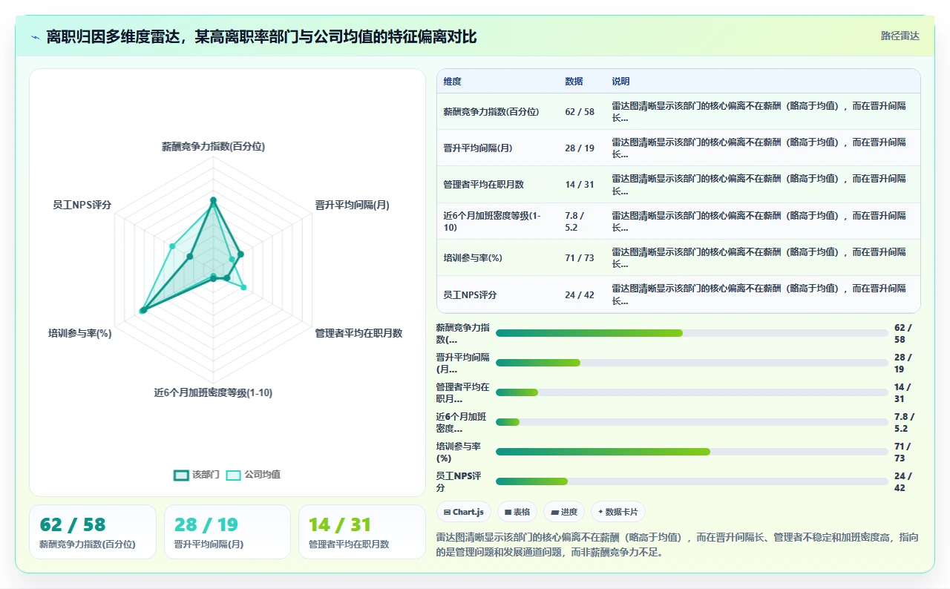Toggle the 公司均值 legend swatch
The height and width of the screenshot is (589, 950).
point(234,476)
